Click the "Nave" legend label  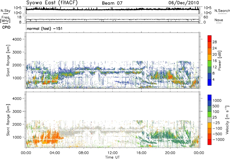[219, 20]
